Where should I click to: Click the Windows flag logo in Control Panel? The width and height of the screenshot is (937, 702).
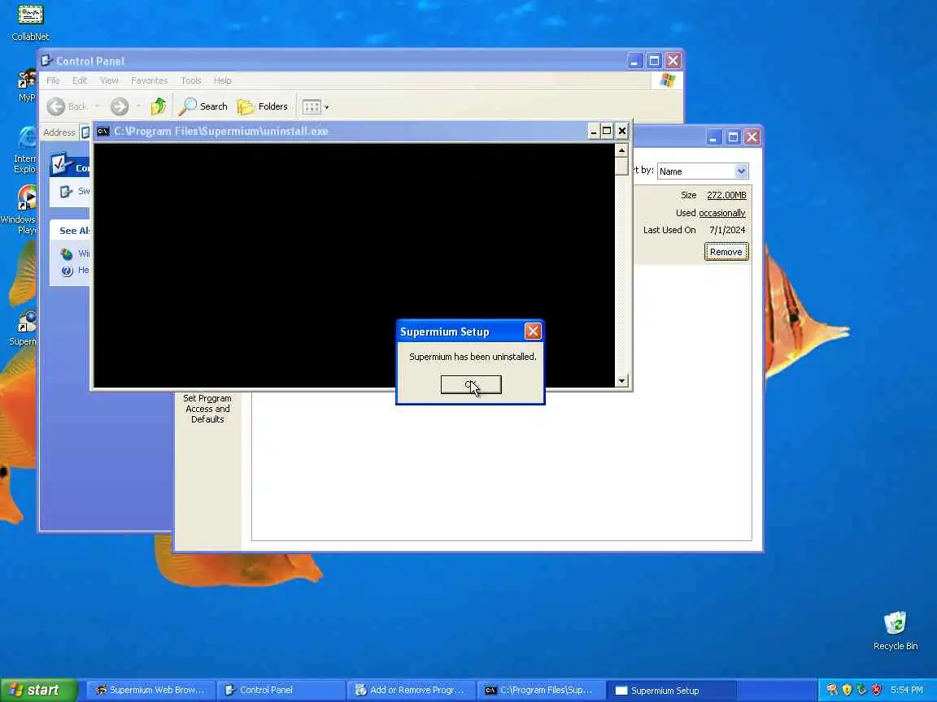tap(667, 80)
